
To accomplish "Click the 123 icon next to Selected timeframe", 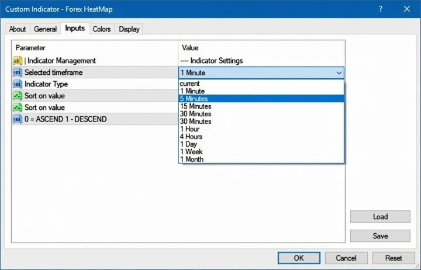I will coord(18,72).
